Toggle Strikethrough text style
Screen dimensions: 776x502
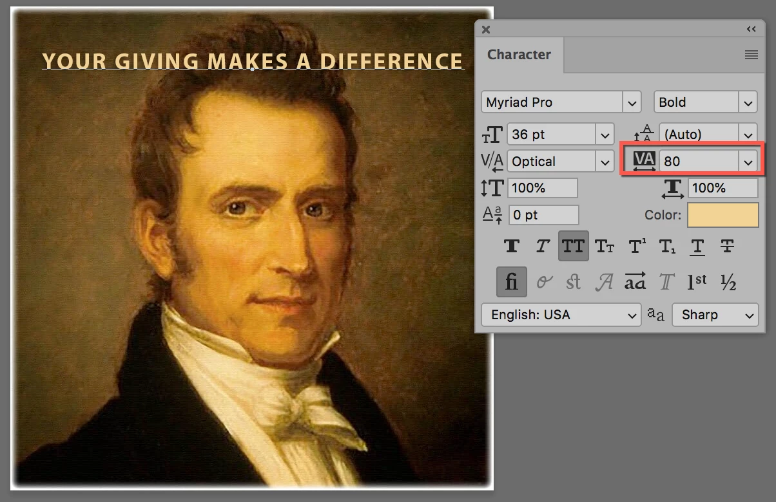727,246
